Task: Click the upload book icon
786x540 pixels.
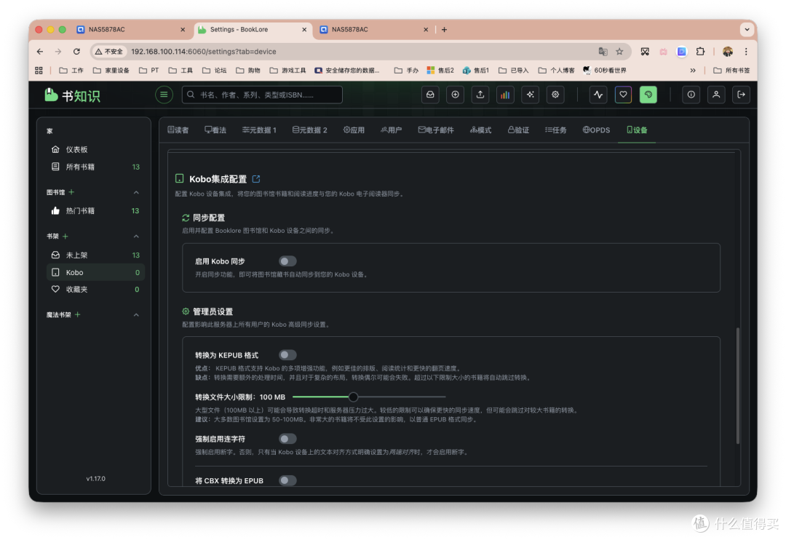Action: coord(480,95)
